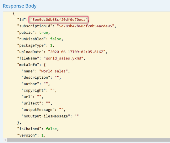Click the "outputMessage" key
Image resolution: width=170 pixels, height=143 pixels.
[x=38, y=110]
